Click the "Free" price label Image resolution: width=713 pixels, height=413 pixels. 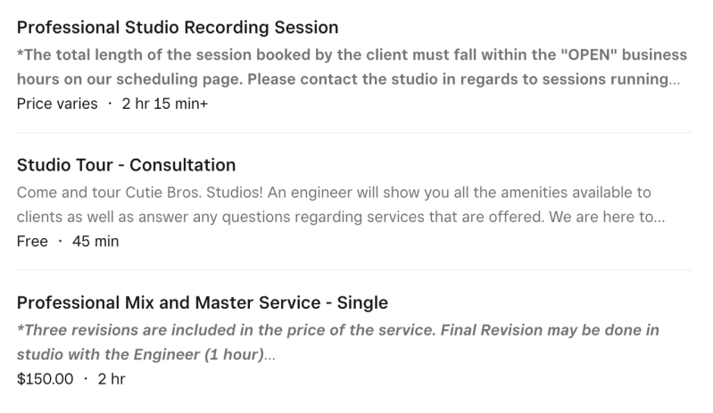point(32,241)
